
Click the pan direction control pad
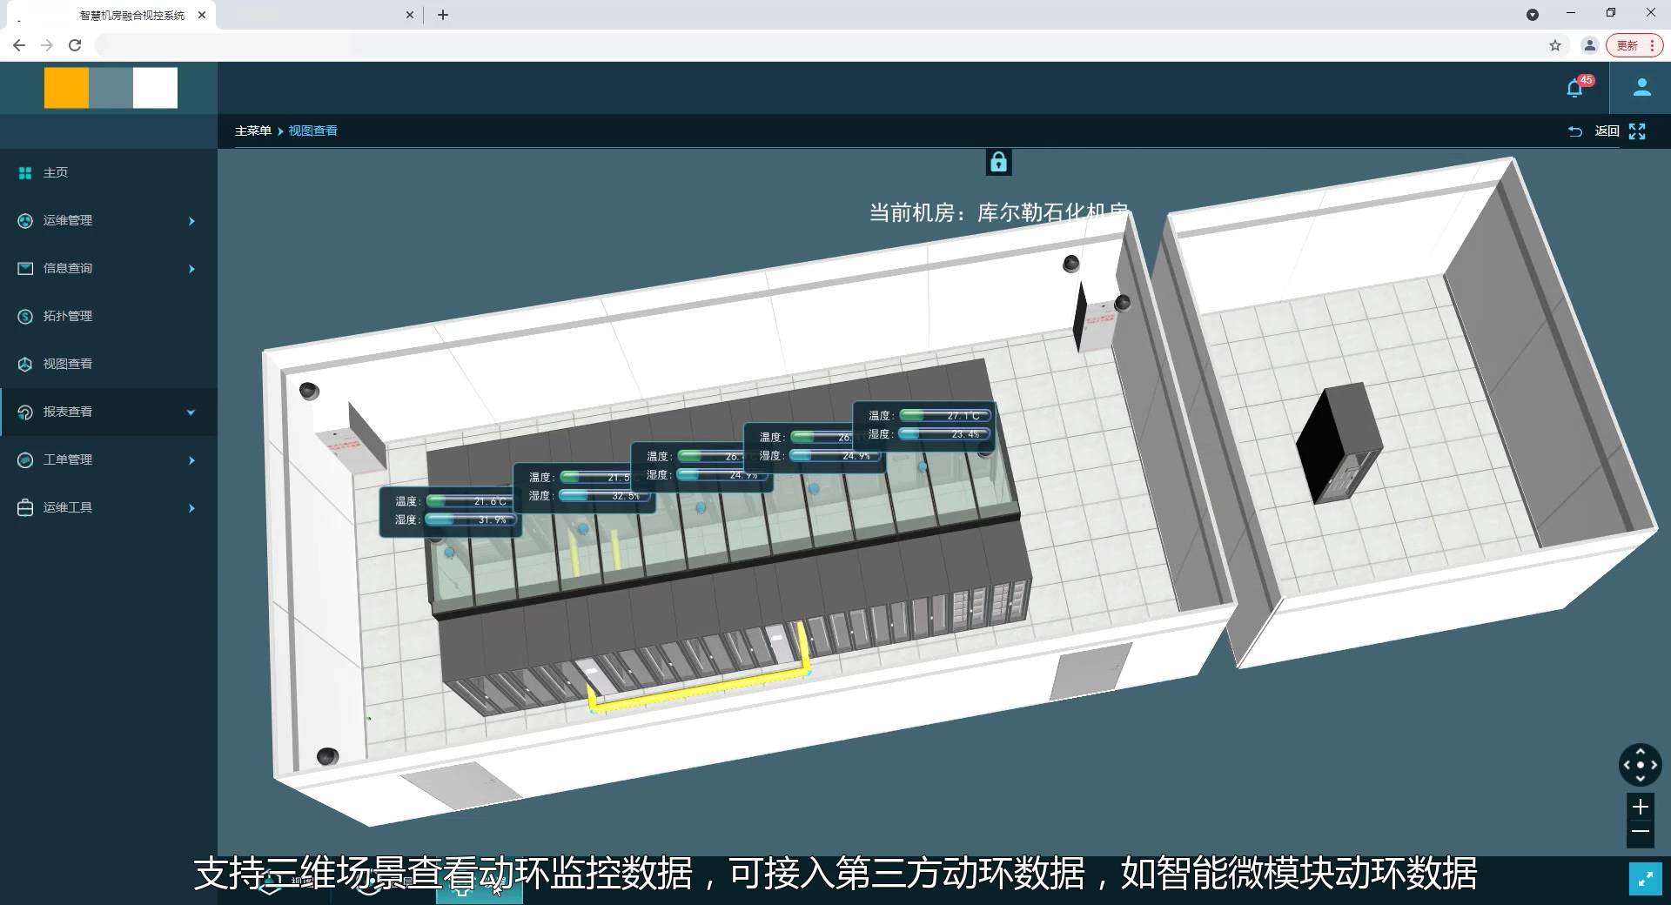(1641, 765)
